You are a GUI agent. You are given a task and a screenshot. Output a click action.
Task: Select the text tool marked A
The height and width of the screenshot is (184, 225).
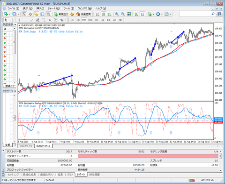[x=50, y=20]
